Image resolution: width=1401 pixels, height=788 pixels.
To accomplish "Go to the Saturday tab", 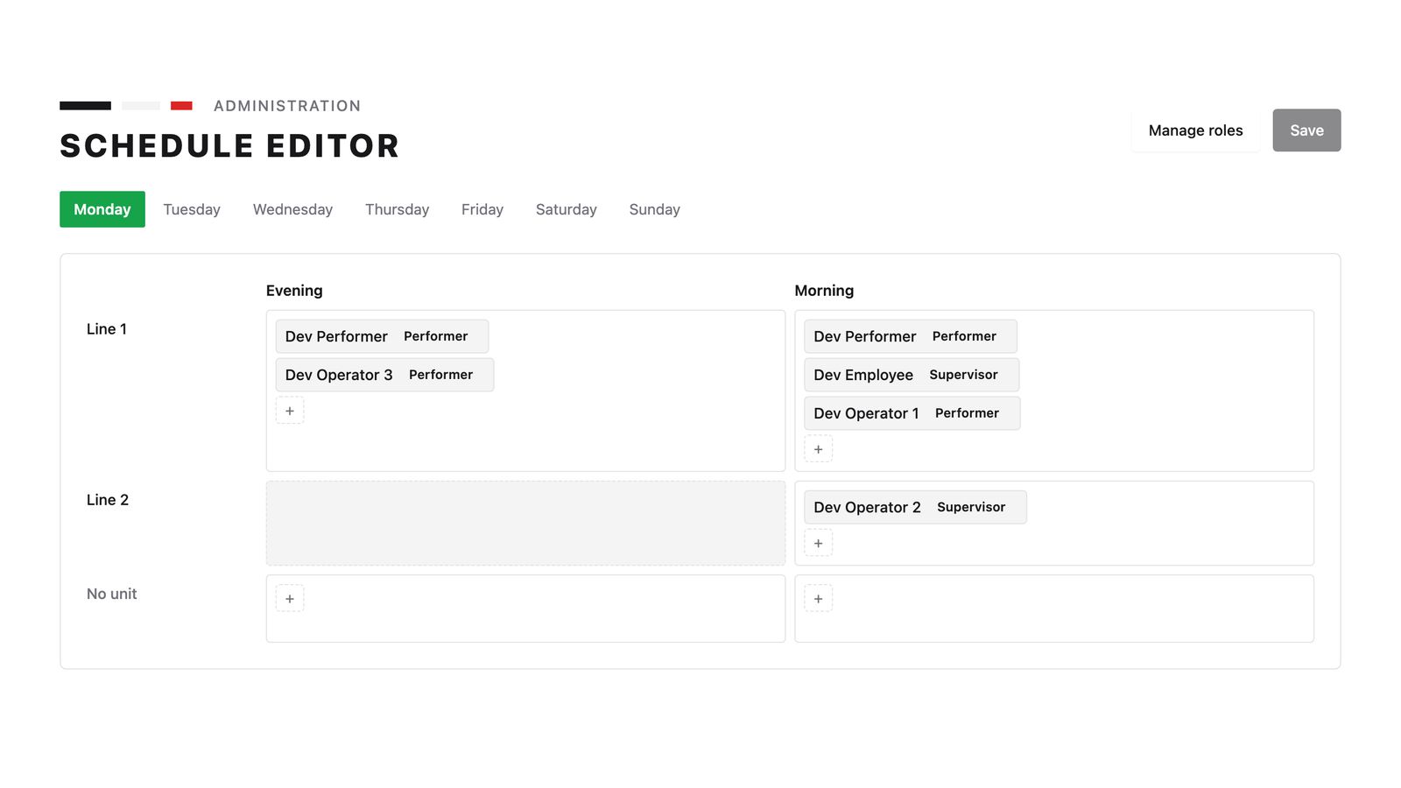I will click(x=567, y=209).
